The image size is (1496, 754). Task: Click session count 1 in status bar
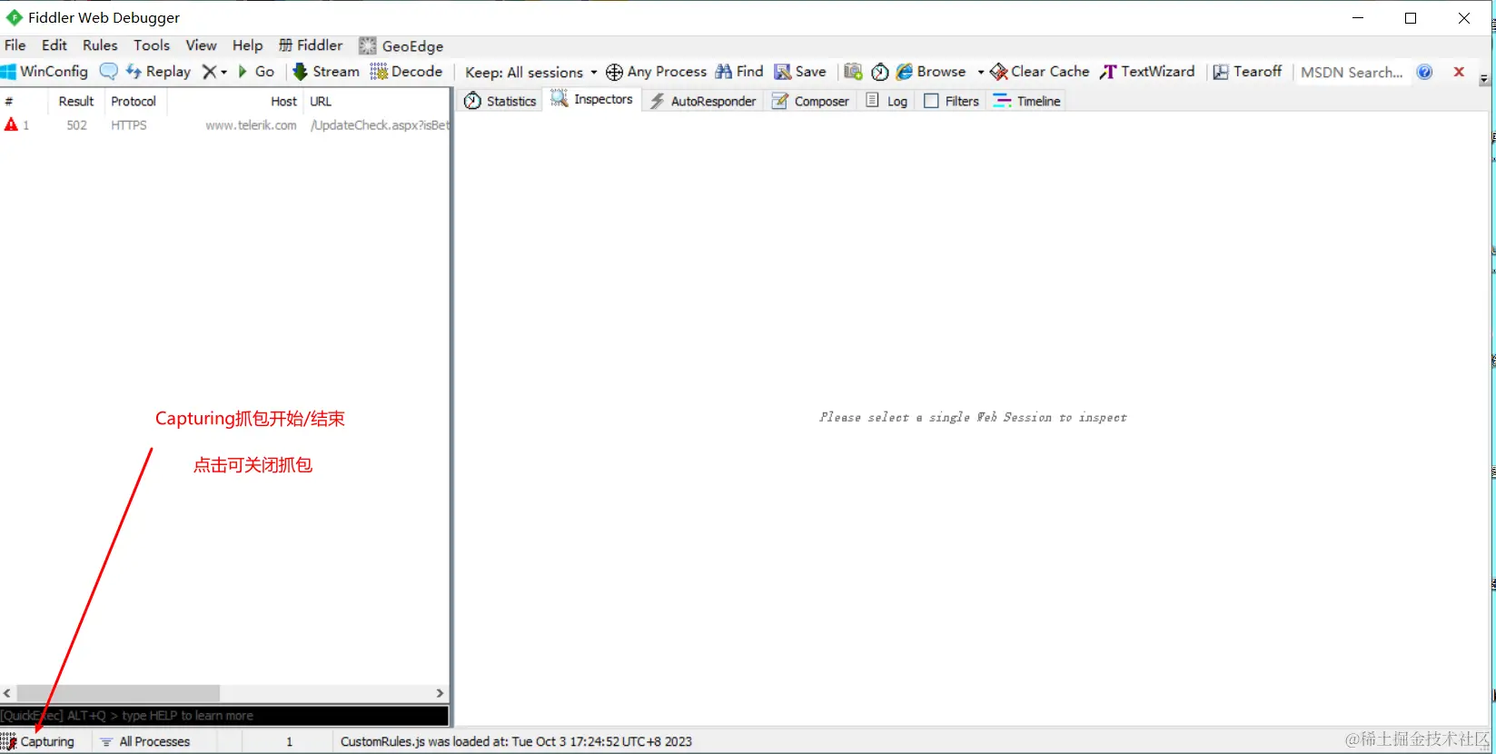click(x=290, y=741)
